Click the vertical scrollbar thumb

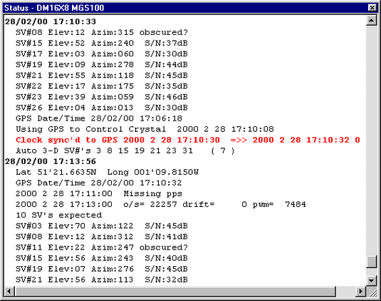(x=371, y=262)
